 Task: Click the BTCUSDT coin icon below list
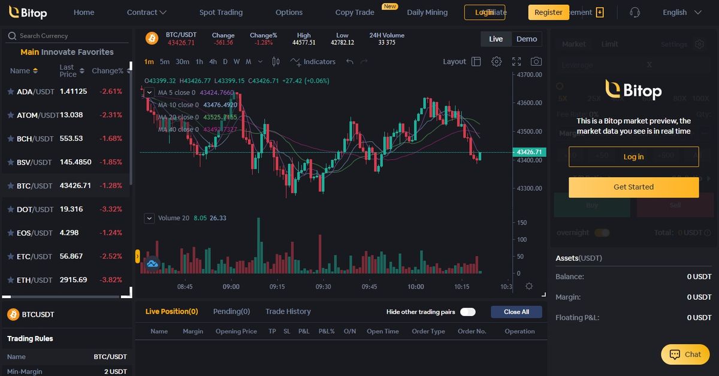tap(12, 314)
